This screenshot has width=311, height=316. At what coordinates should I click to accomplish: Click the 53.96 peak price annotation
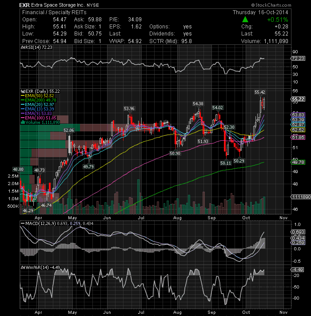(129, 109)
